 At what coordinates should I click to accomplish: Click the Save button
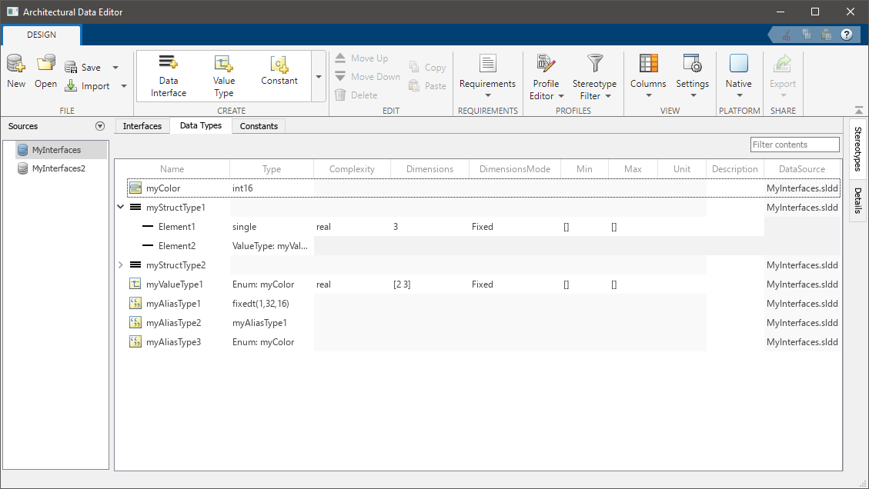(x=84, y=68)
